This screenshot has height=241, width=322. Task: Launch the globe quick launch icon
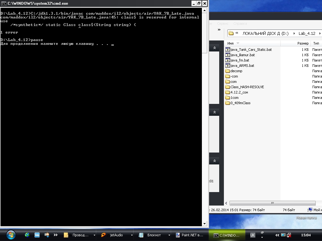coord(27,235)
